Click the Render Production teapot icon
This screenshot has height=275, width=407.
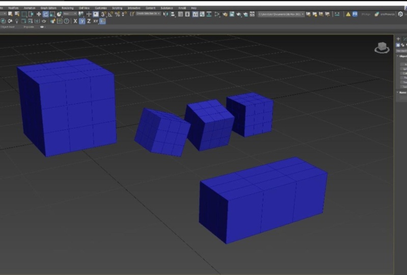tap(238, 14)
